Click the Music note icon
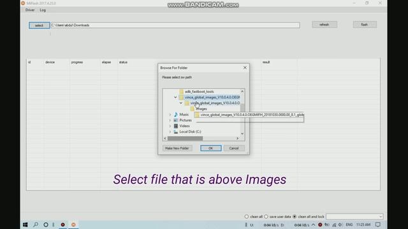The height and width of the screenshot is (229, 408). [x=176, y=114]
